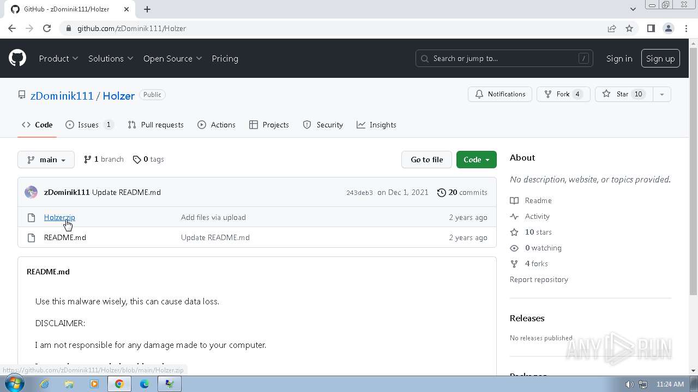This screenshot has height=392, width=698.
Task: Click Chrome icon in taskbar
Action: (119, 384)
